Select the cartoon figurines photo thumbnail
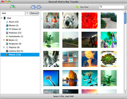The image size is (127, 99). (x=51, y=20)
